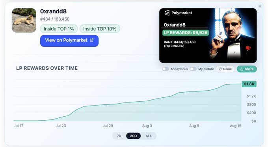
Task: Click the external link icon in View on Polymarket
Action: 92,40
